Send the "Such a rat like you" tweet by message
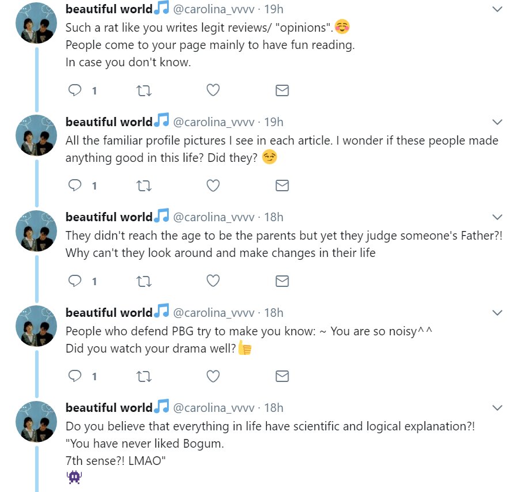This screenshot has width=519, height=492. coord(282,90)
